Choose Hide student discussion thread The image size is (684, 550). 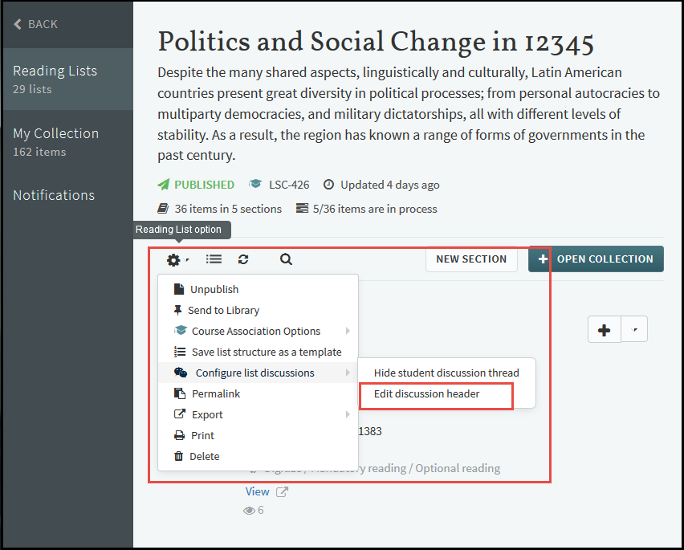[x=446, y=373]
